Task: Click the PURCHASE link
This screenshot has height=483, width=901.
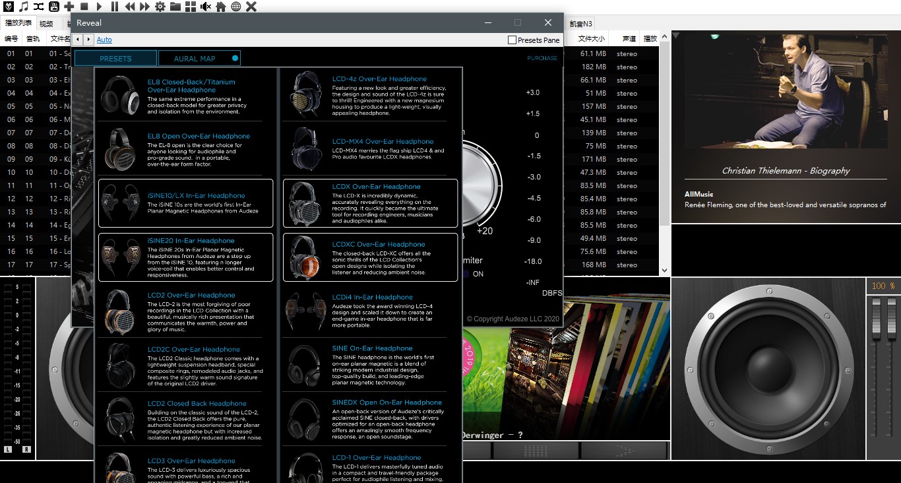Action: (x=542, y=58)
